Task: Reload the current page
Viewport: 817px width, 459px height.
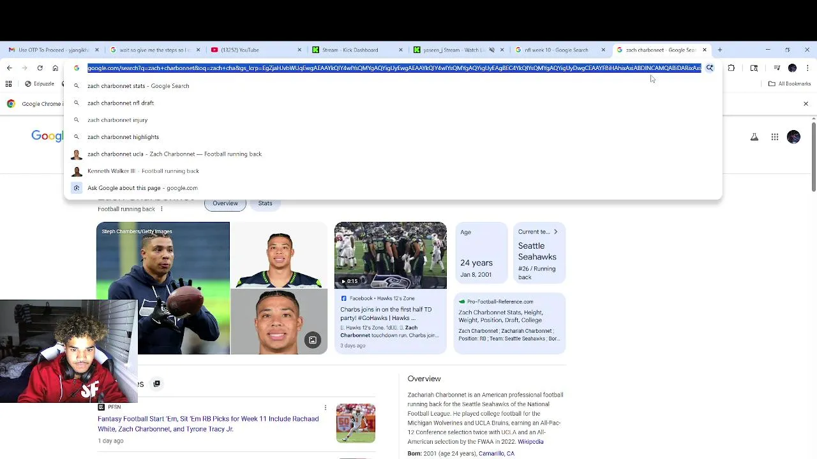Action: pos(40,68)
